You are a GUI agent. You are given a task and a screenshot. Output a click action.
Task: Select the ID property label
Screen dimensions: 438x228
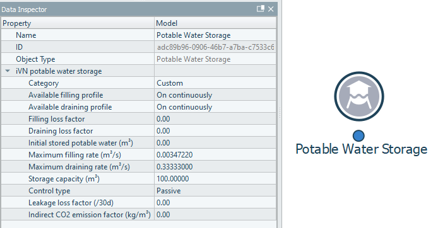19,47
